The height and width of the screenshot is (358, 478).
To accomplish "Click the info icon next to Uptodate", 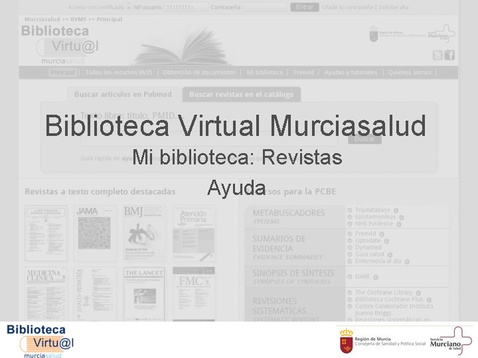I will [386, 241].
